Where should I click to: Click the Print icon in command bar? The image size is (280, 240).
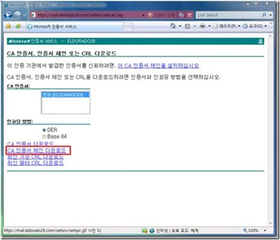coord(202,26)
